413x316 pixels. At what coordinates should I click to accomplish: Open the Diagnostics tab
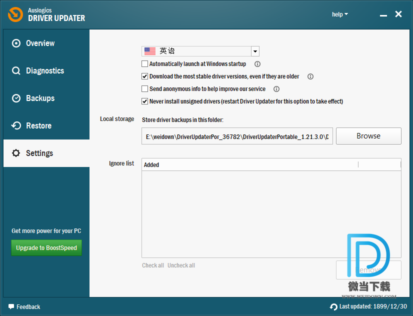click(46, 71)
